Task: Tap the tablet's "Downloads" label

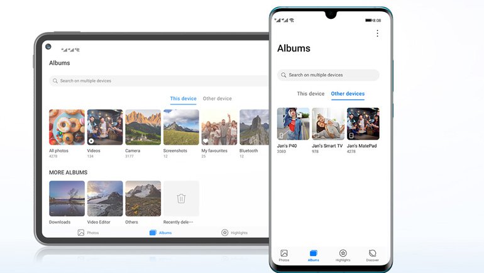Action: tap(60, 222)
